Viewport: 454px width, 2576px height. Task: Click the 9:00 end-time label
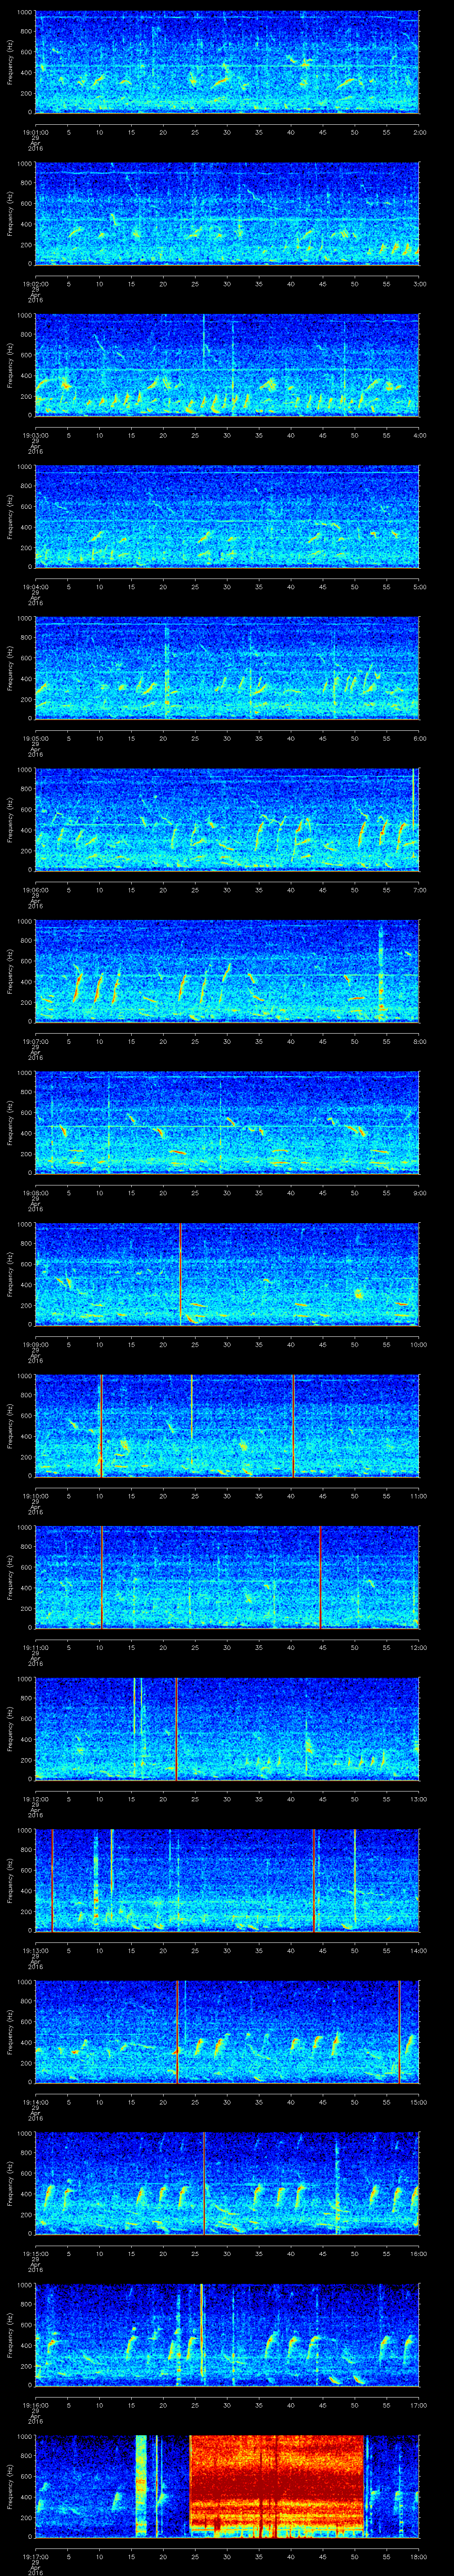tap(419, 1193)
